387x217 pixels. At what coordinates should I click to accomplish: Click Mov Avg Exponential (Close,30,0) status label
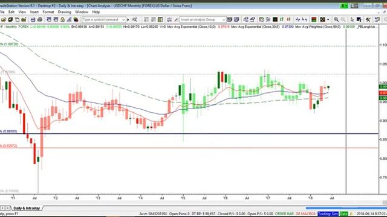point(255,27)
